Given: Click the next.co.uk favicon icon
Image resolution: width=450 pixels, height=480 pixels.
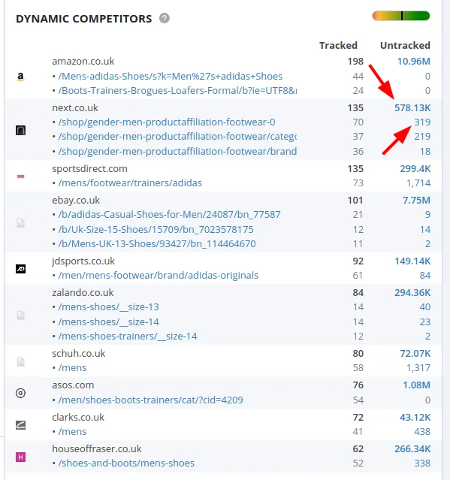Looking at the screenshot, I should [20, 130].
